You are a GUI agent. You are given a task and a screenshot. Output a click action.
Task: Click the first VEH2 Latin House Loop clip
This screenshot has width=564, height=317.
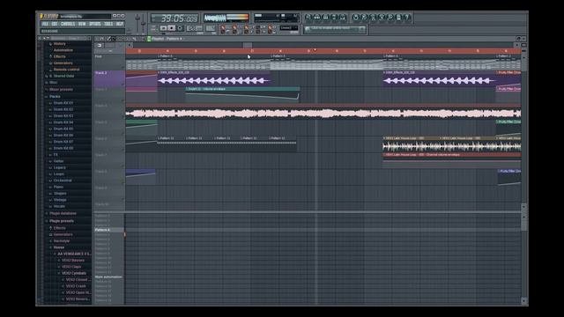pos(411,144)
